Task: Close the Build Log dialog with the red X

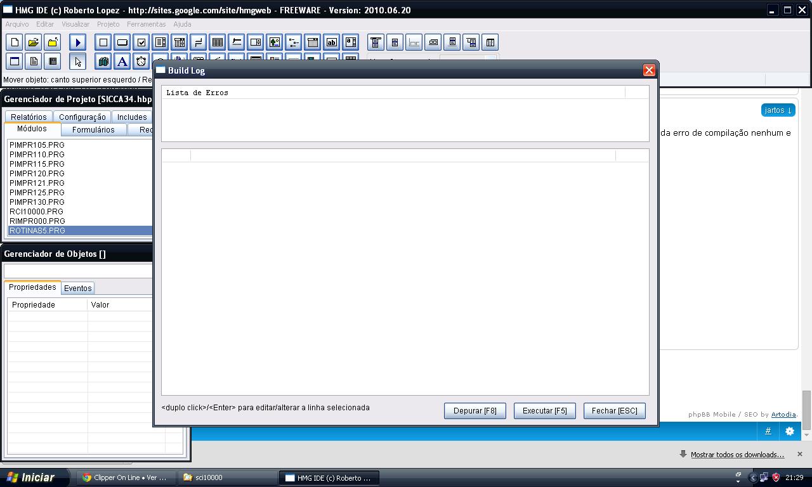Action: coord(649,70)
